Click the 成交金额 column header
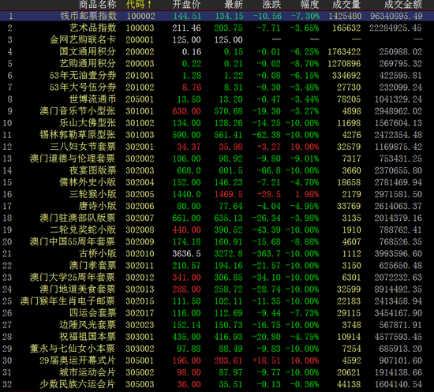 (403, 5)
